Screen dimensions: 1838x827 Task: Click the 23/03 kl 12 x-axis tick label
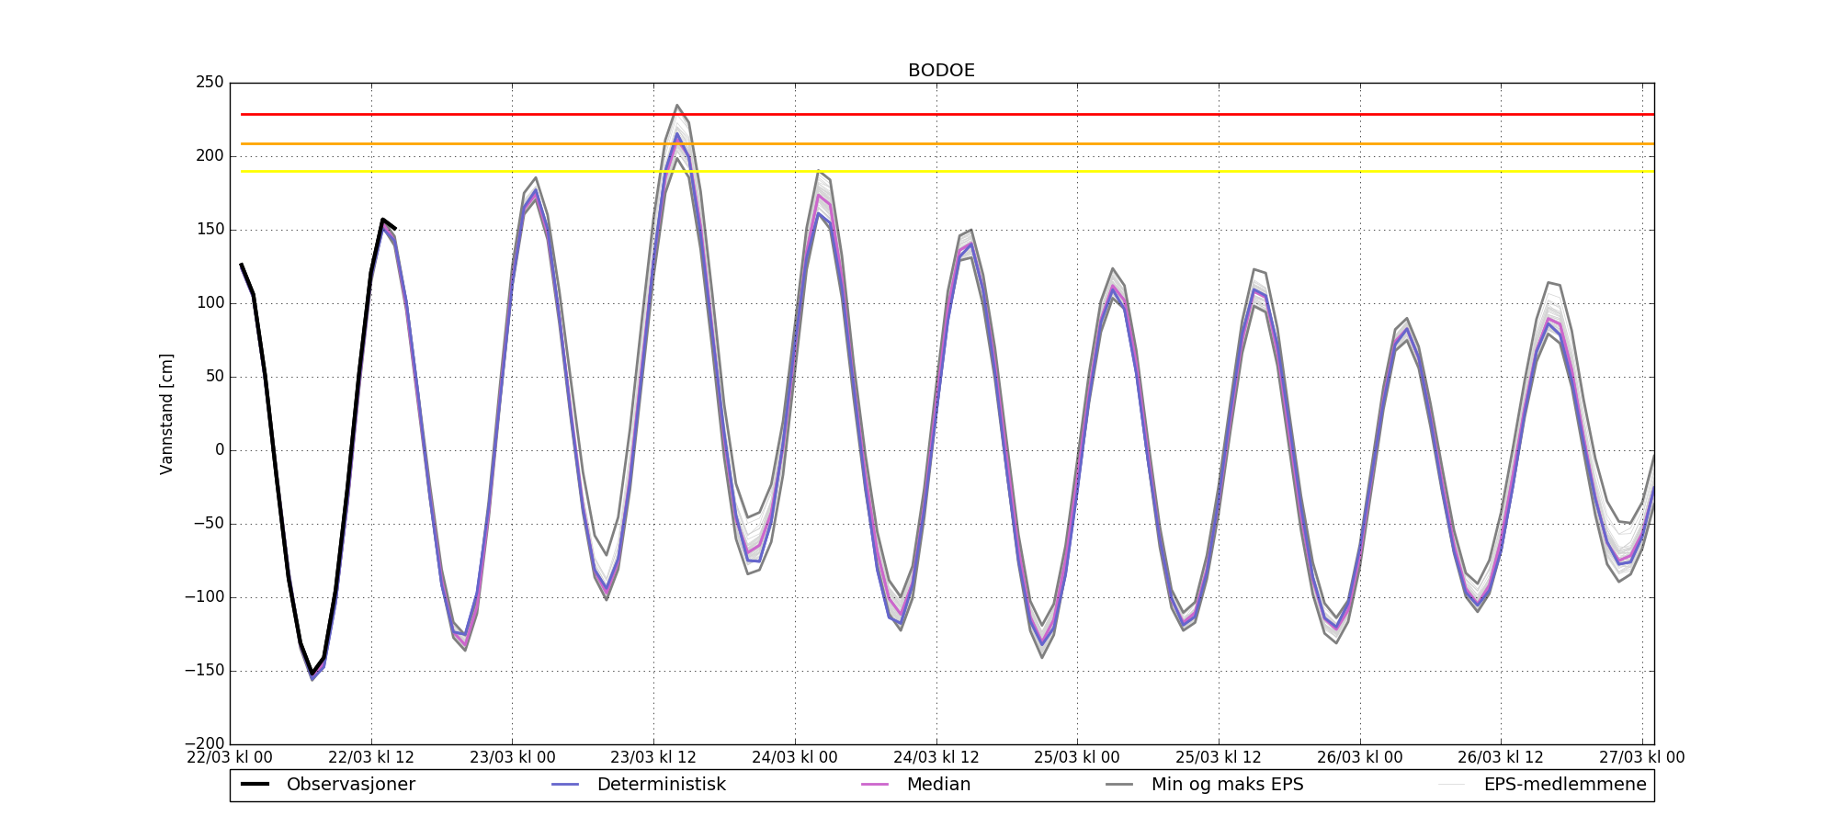(653, 758)
